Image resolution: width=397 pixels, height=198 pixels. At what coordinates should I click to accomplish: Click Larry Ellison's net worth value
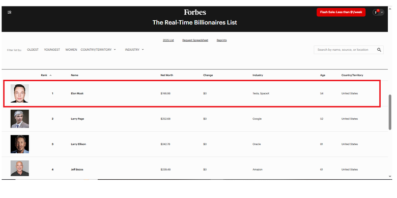[x=165, y=144]
